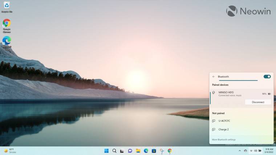Open Microsoft Store from the taskbar
Image resolution: width=276 pixels, height=155 pixels.
pos(154,151)
